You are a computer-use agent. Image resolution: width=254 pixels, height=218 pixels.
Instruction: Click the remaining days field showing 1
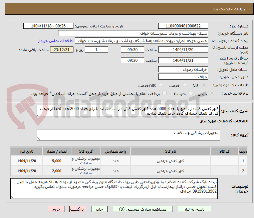(x=96, y=50)
